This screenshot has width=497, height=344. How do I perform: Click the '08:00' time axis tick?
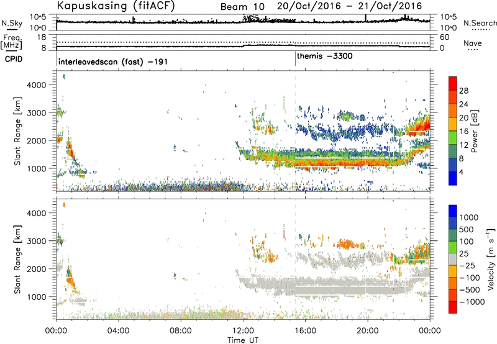tap(181, 331)
